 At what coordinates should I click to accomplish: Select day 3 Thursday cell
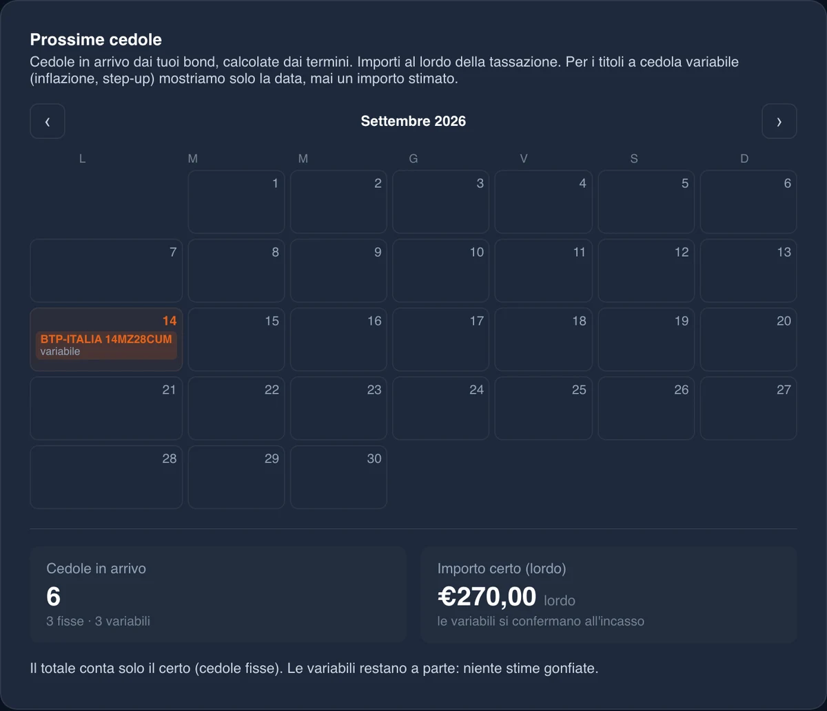[441, 202]
